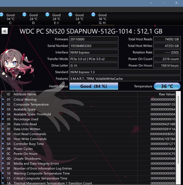183x185 pixels.
Task: Click the Attribute Name column header
Action: 25,94
